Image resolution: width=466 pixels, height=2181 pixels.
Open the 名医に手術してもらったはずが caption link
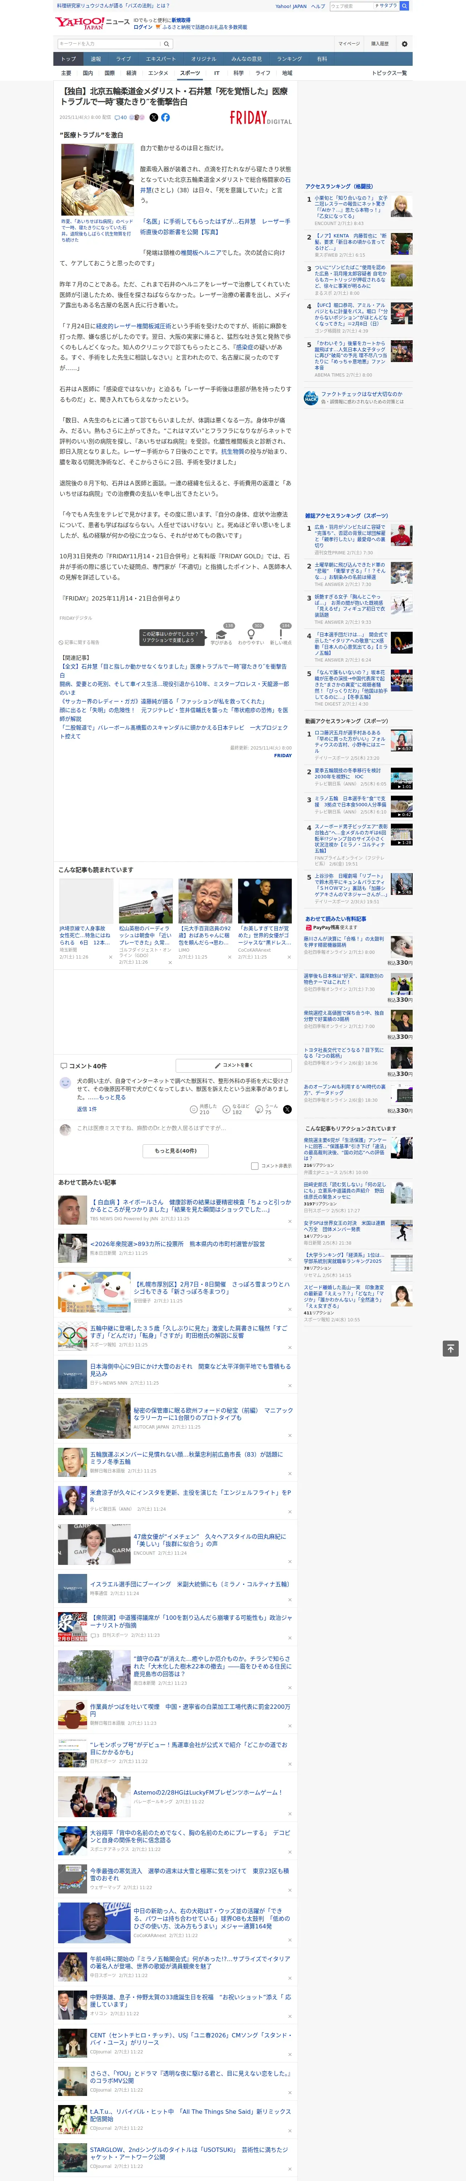[215, 226]
